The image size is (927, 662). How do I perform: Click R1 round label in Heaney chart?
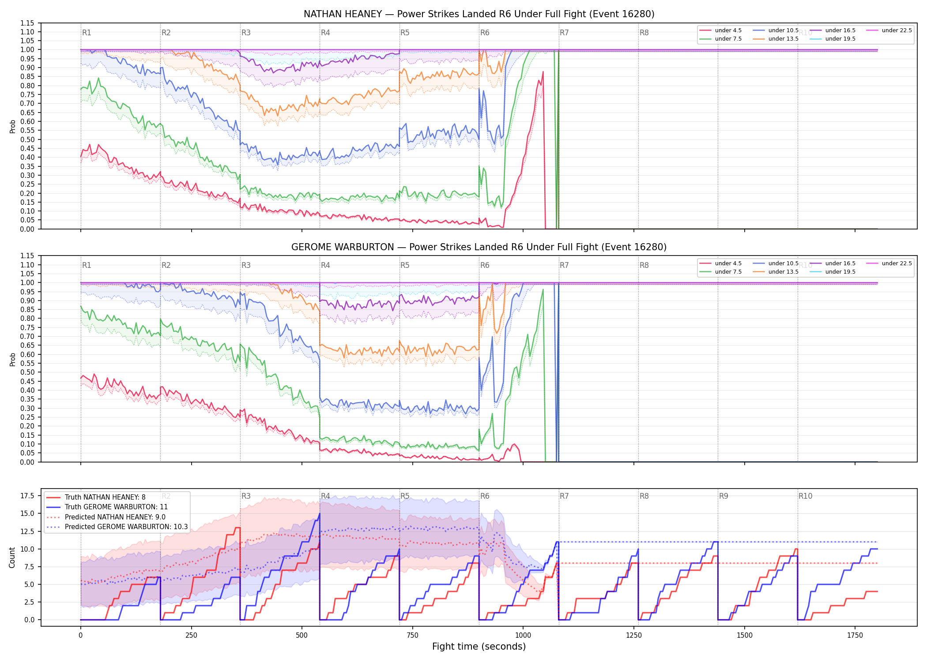pos(87,33)
